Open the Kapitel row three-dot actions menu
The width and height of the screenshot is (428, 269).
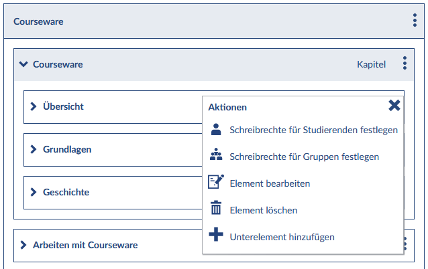pyautogui.click(x=405, y=64)
